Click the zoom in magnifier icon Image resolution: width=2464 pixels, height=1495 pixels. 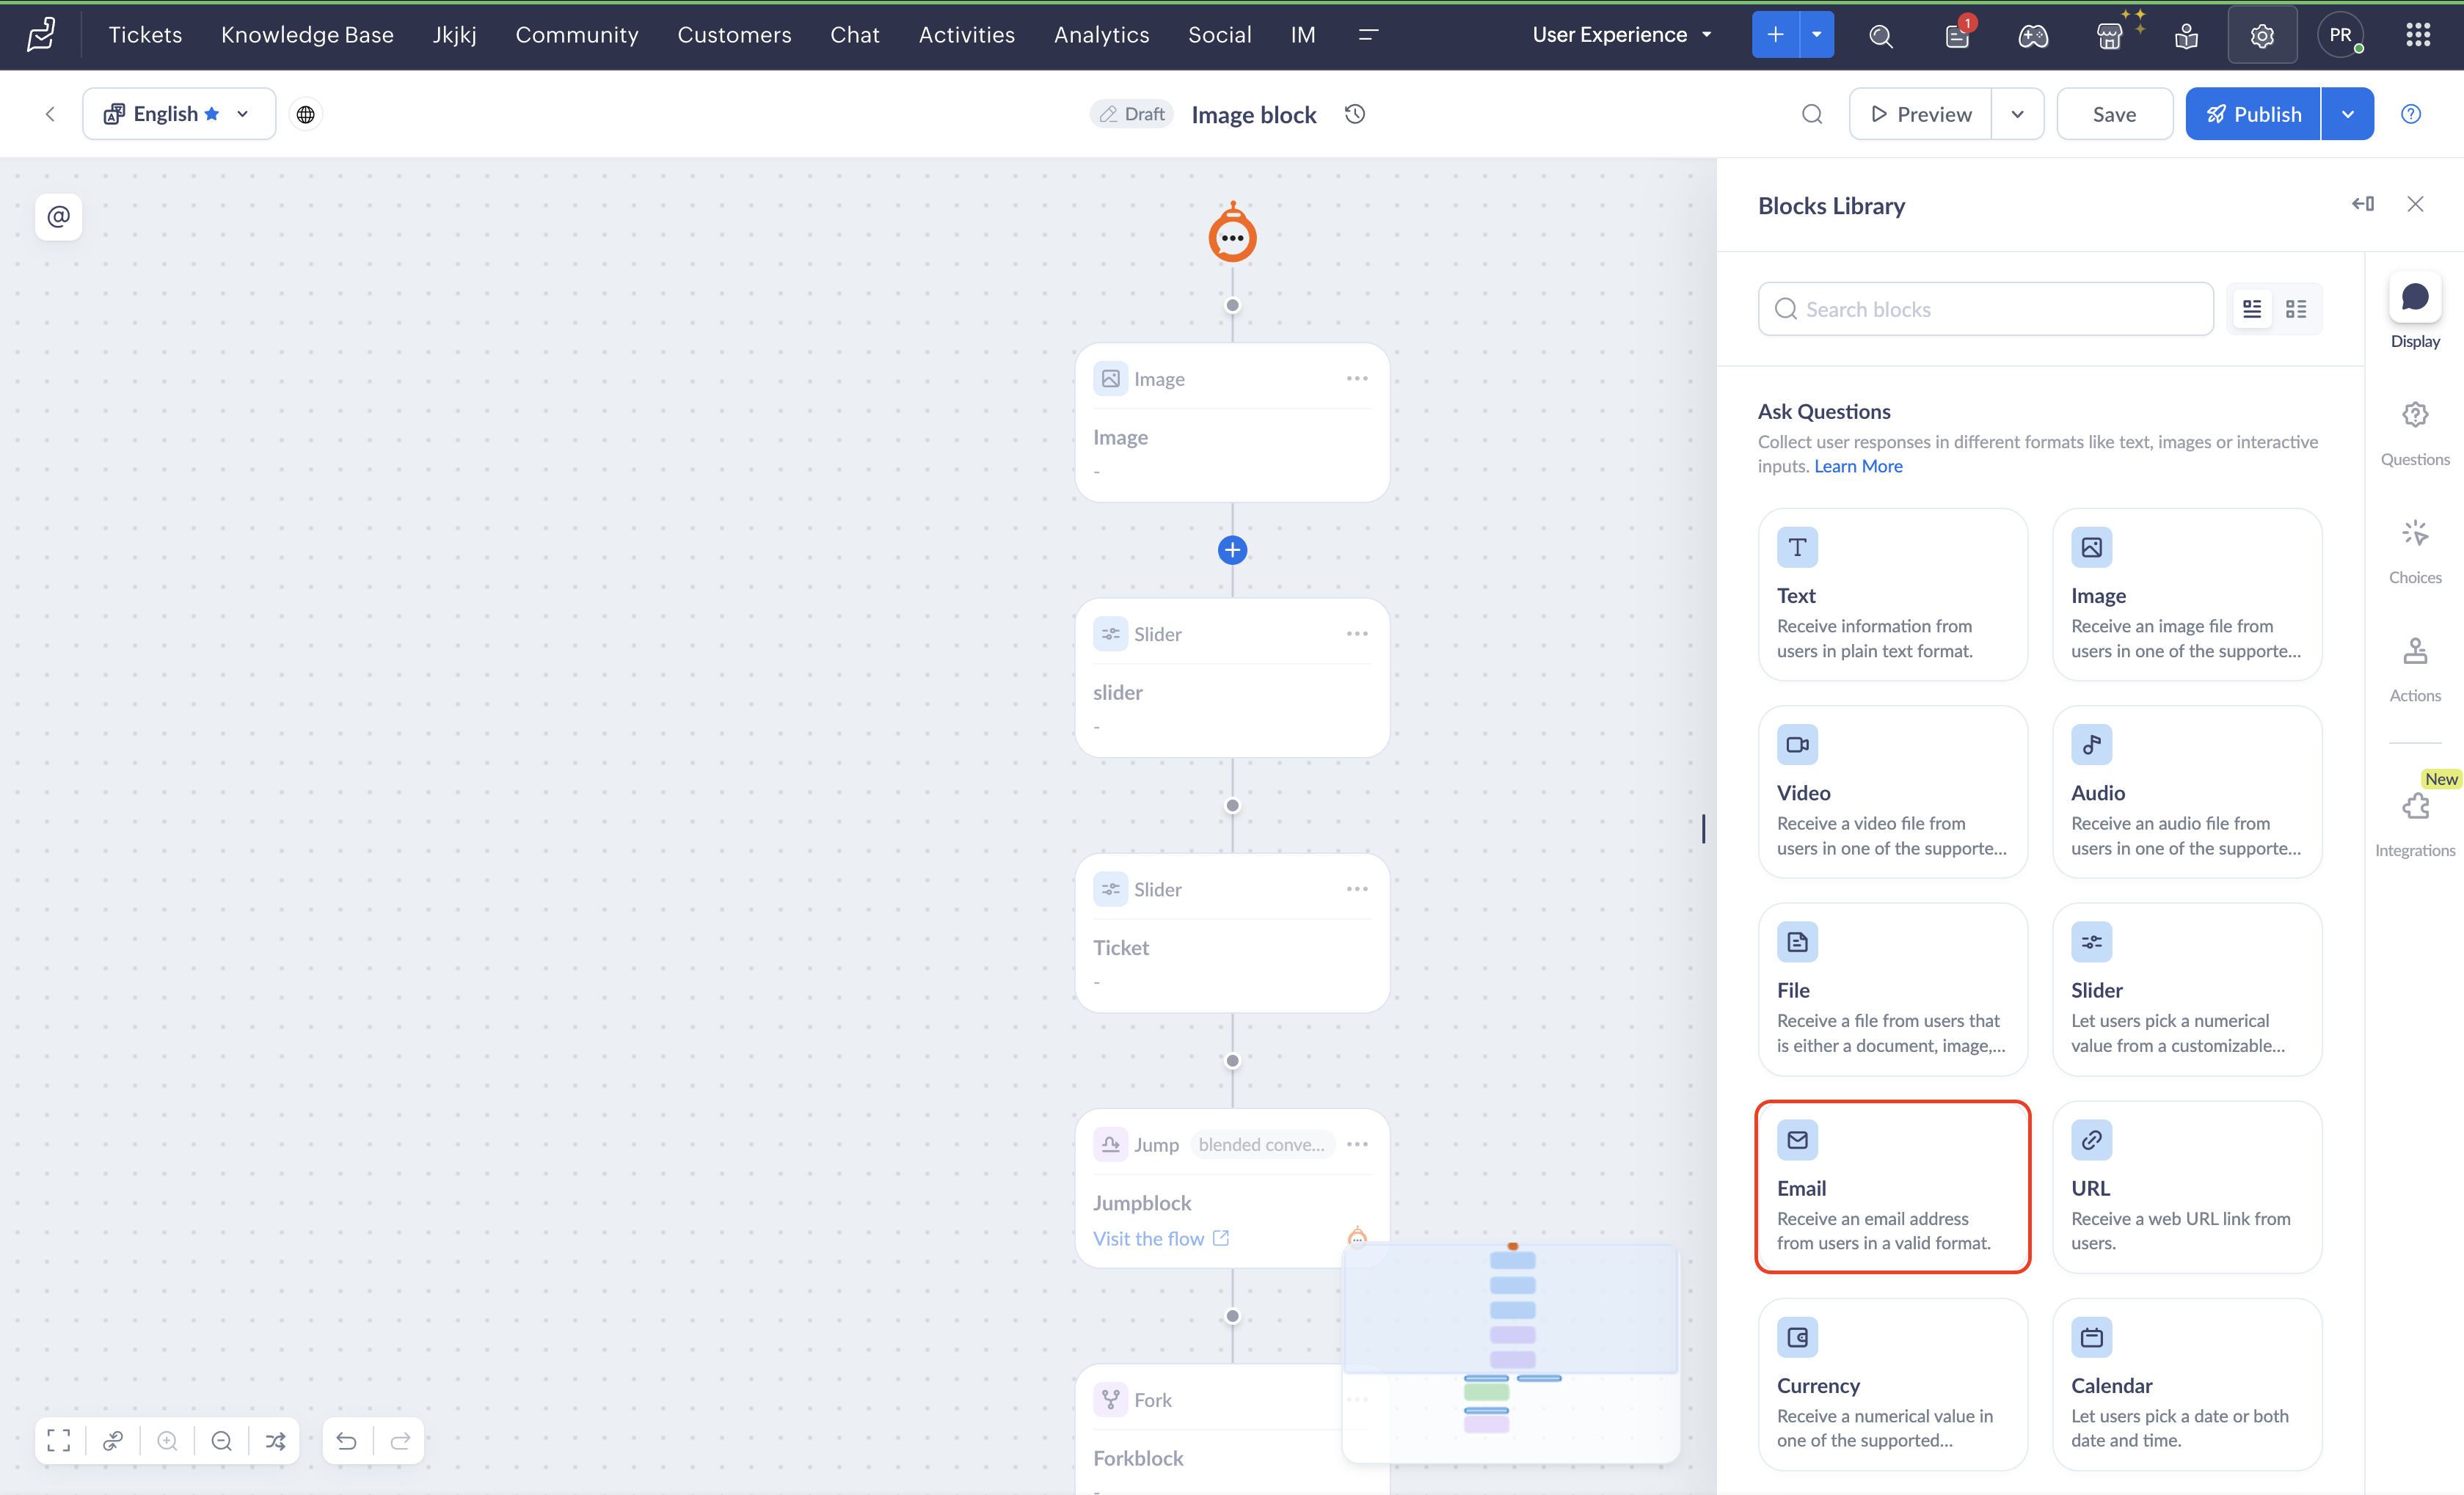(x=167, y=1440)
